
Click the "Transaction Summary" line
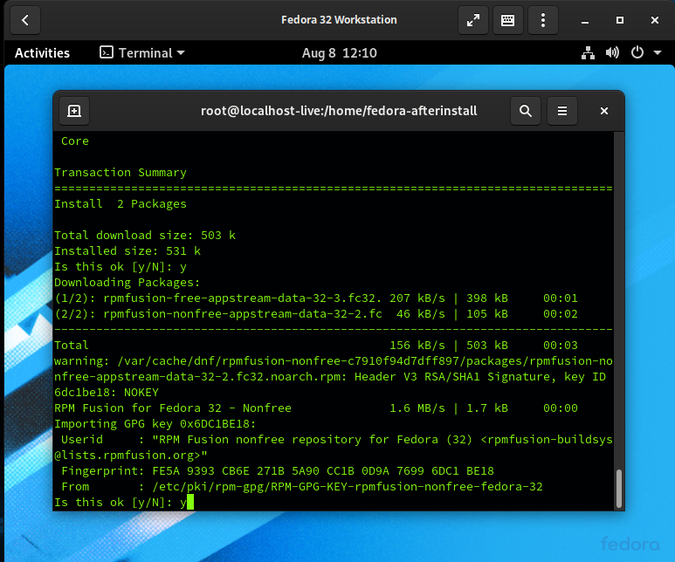(x=121, y=173)
